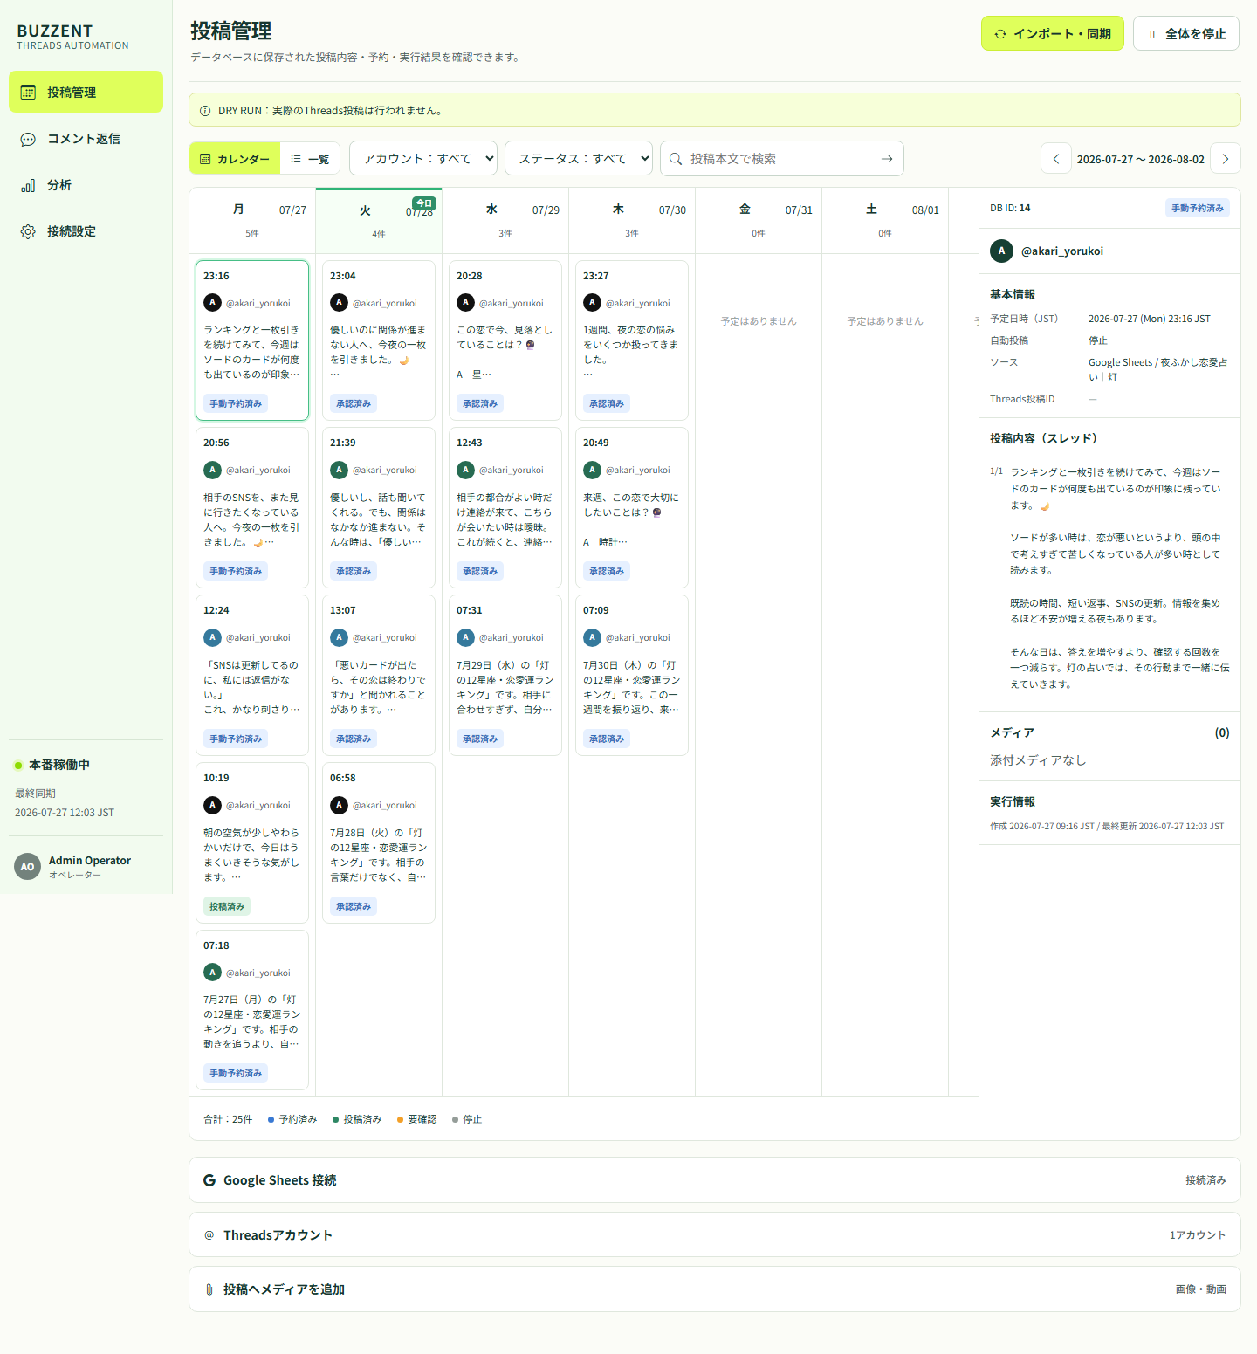Click the 承認済み badge on 06:58 card
Viewport: 1257px width, 1354px height.
tap(354, 906)
